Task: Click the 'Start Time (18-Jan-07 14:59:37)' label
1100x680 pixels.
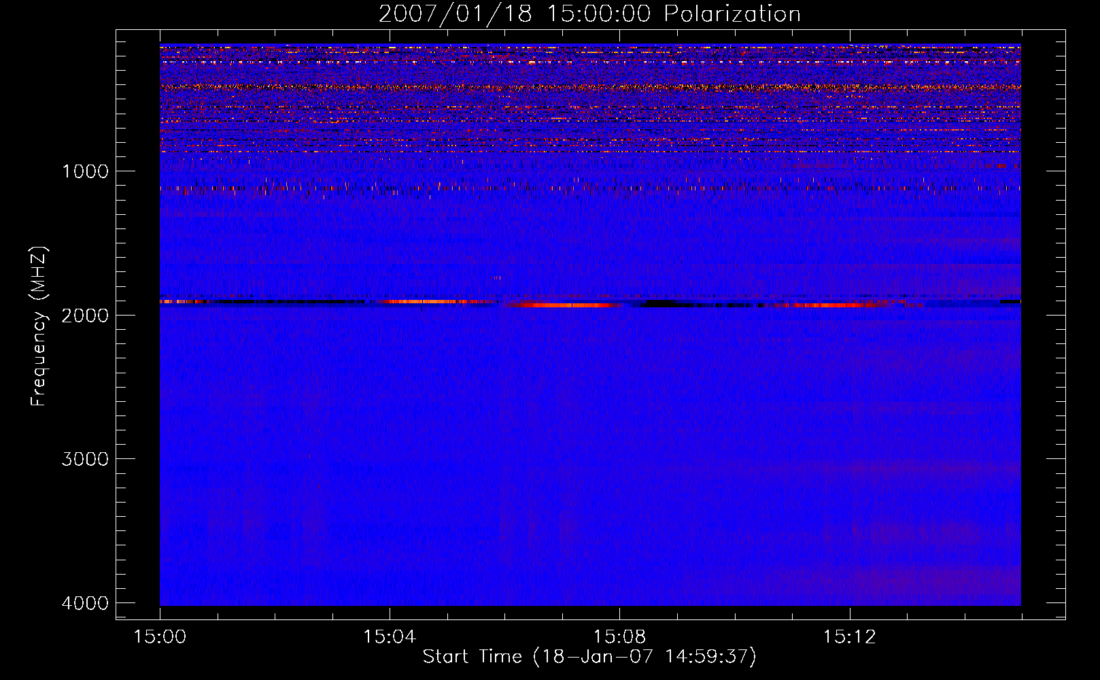Action: click(x=589, y=657)
